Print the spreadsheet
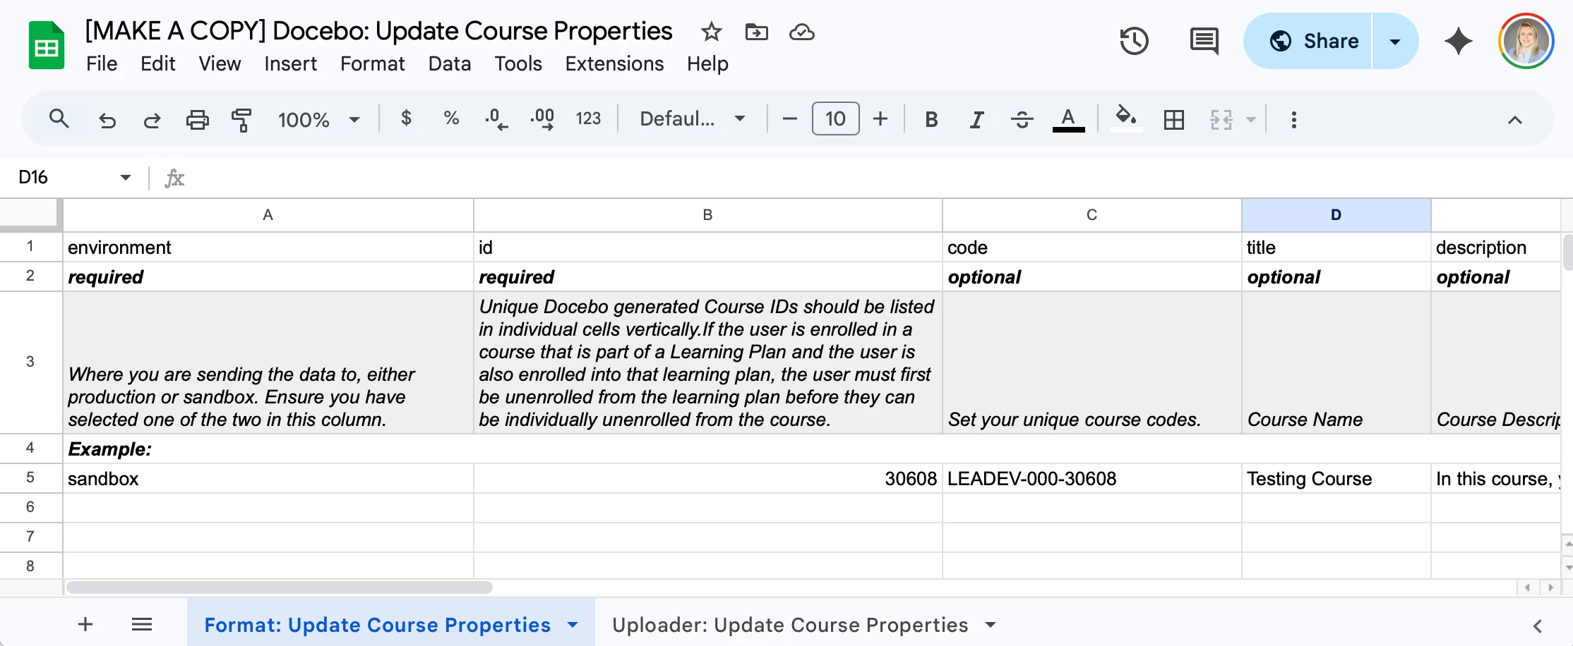This screenshot has height=646, width=1573. pos(197,120)
